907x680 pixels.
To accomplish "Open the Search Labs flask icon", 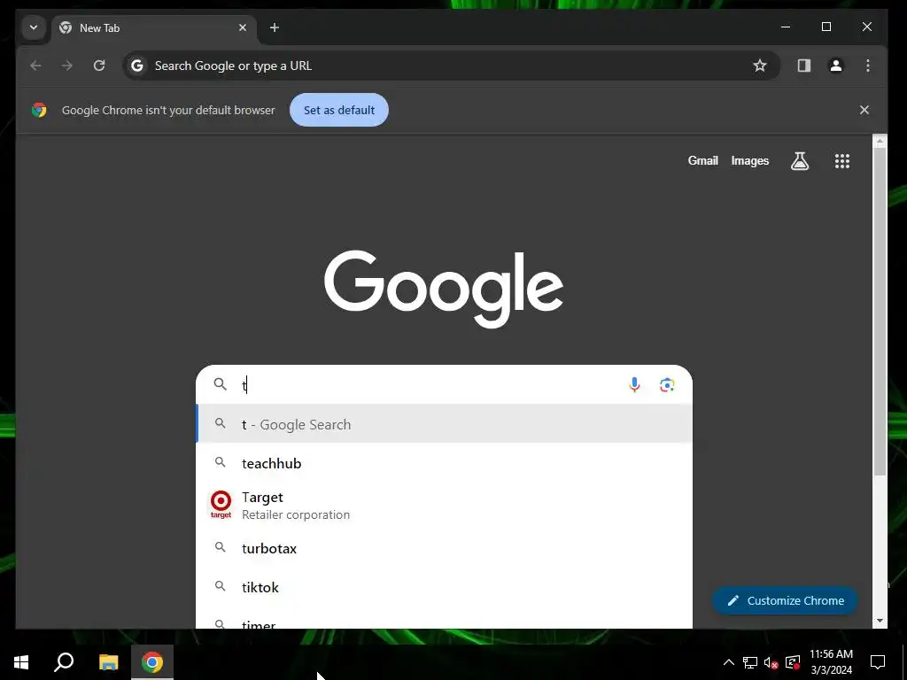I will click(x=800, y=161).
